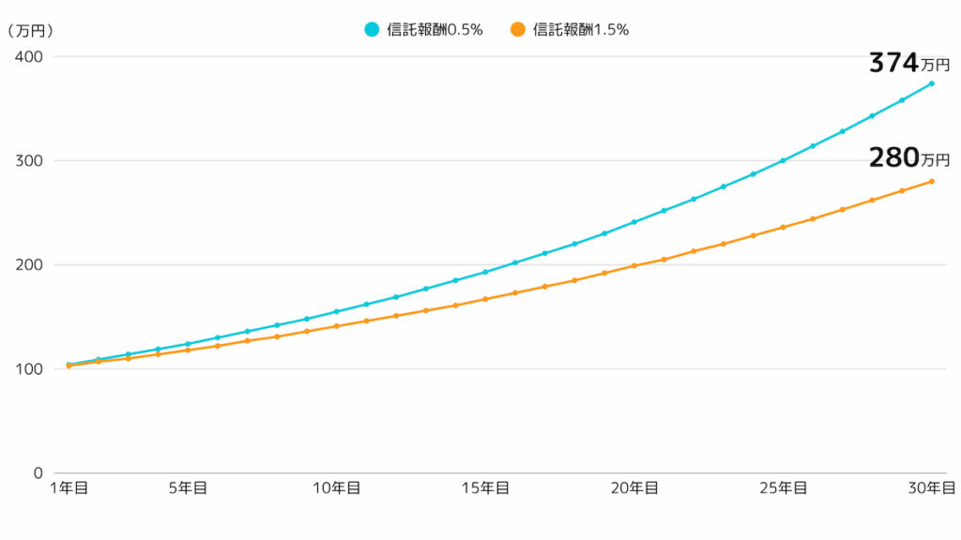Click the 10年目 x-axis label
Screen dimensions: 961x540
pos(336,487)
